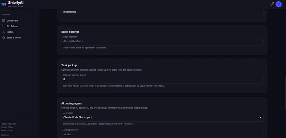Open the Feature Requests link
Viewport: 286px width, 138px height.
8,124
